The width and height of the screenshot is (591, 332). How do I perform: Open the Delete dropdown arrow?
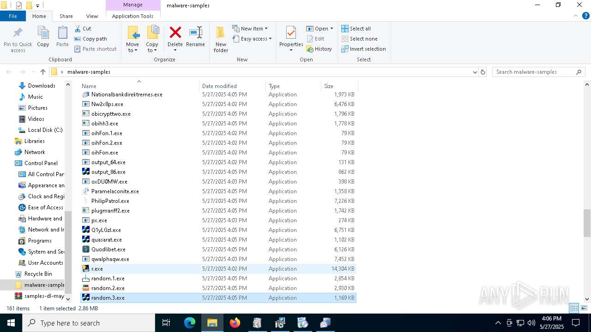[x=175, y=50]
